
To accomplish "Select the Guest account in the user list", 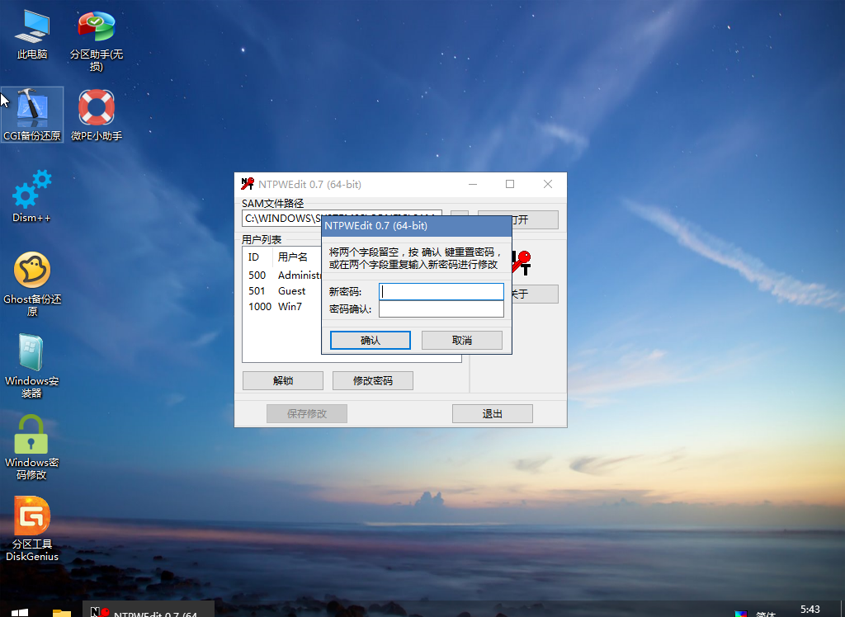I will tap(291, 290).
